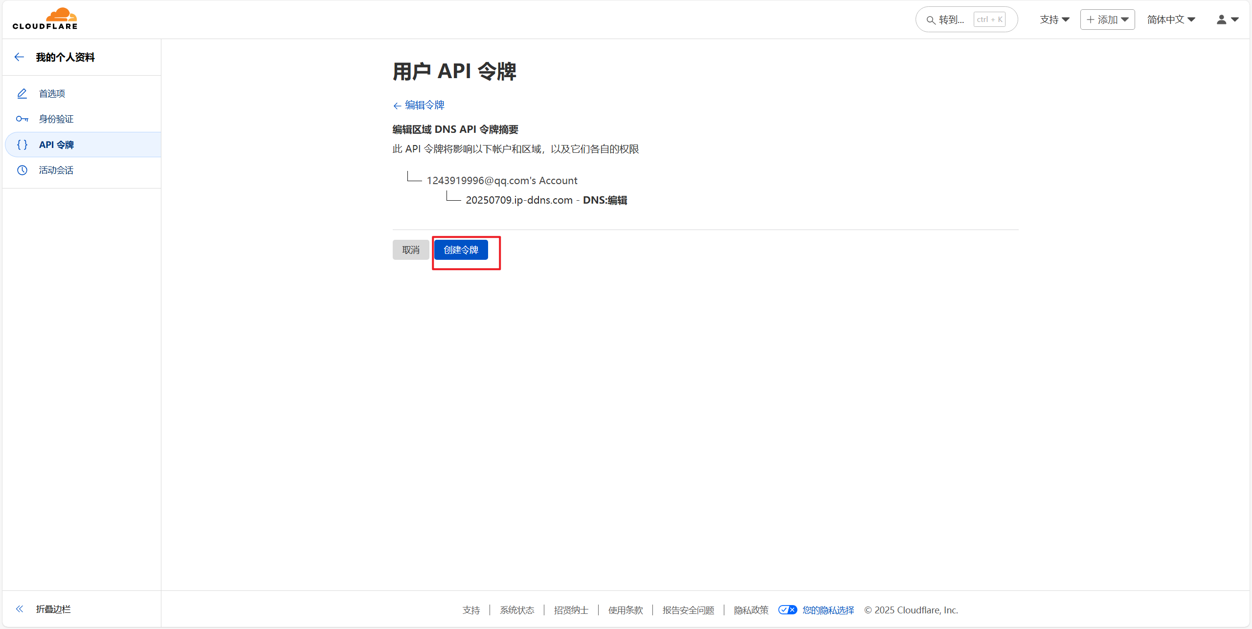Click 折叠边栏 to collapse the sidebar
Image resolution: width=1252 pixels, height=629 pixels.
click(x=53, y=609)
